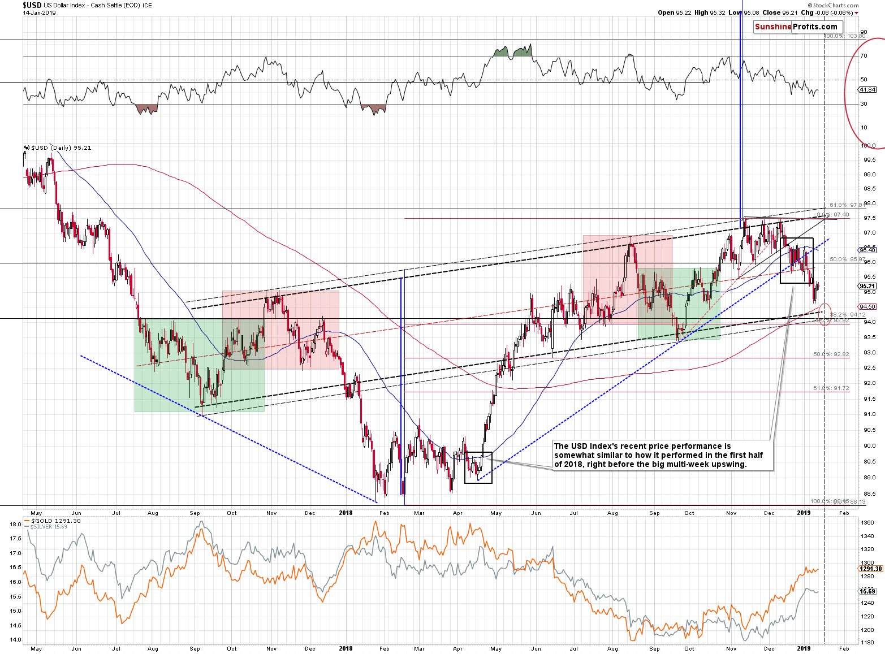Click the 96.40 moving average price tag

click(x=867, y=250)
